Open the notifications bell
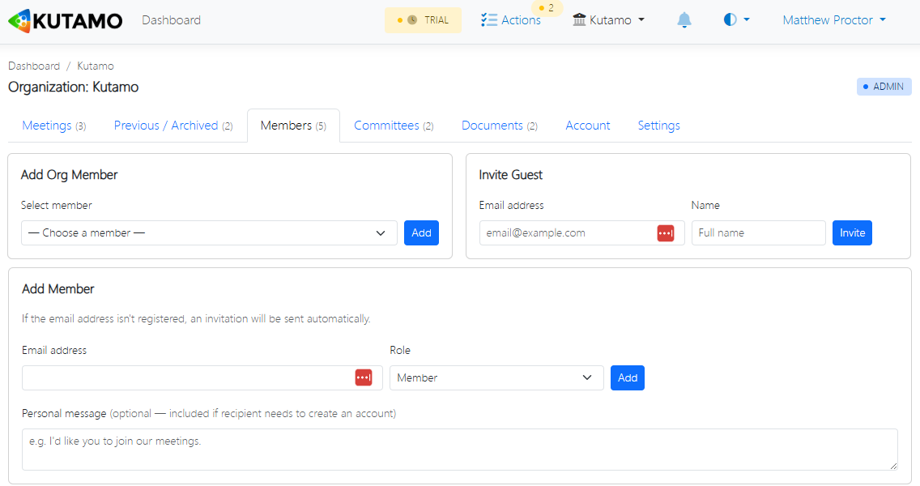The height and width of the screenshot is (486, 920). pyautogui.click(x=684, y=20)
